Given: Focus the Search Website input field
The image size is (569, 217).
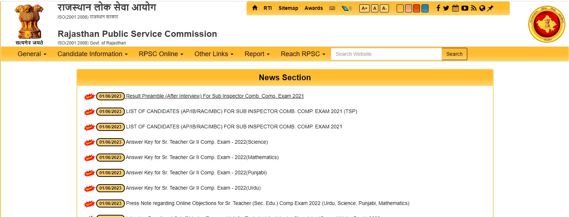Looking at the screenshot, I should click(386, 54).
